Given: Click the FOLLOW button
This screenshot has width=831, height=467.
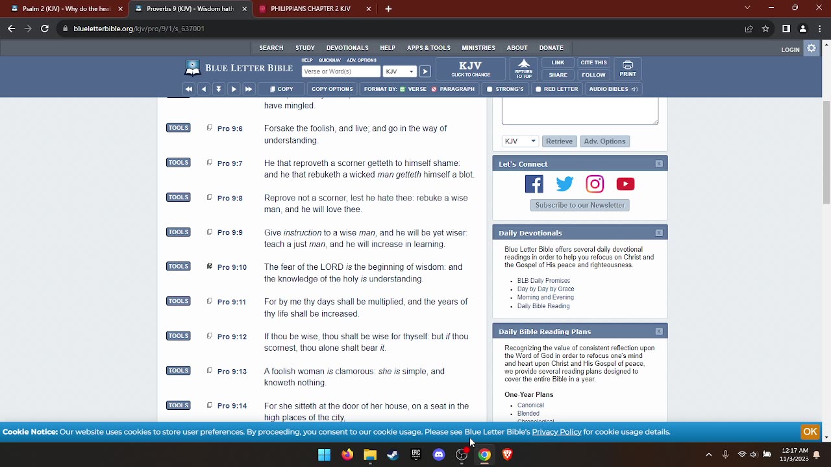Looking at the screenshot, I should [x=593, y=75].
